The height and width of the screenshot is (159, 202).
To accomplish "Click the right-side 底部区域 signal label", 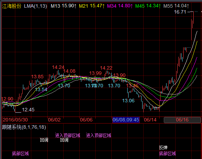I will 167,154.
